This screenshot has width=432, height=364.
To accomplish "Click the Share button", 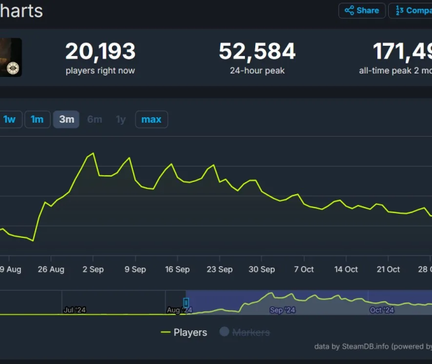I will click(362, 10).
